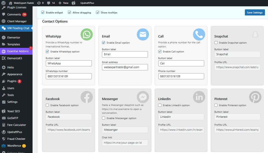Viewport: 268px width, 153px height.
Task: Uncheck Enable Call option
Action: [160, 51]
